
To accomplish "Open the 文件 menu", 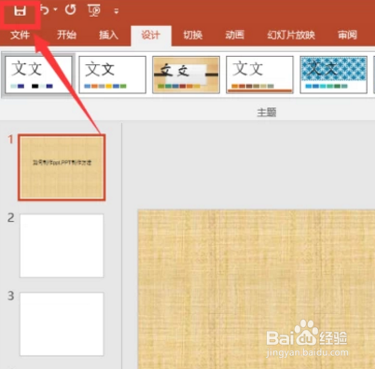I will [20, 34].
